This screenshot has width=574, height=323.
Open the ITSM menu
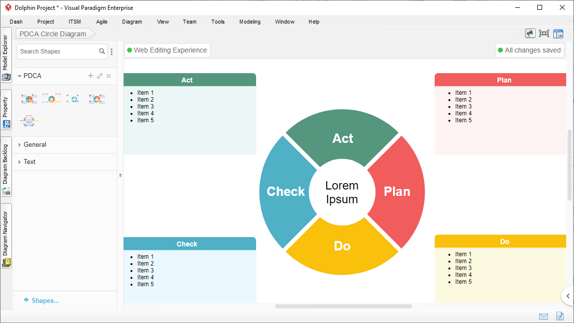pyautogui.click(x=75, y=22)
